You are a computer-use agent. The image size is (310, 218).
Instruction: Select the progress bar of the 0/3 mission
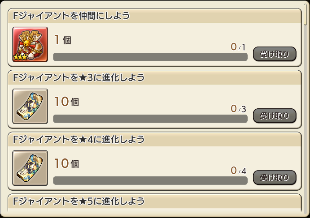pyautogui.click(x=150, y=119)
